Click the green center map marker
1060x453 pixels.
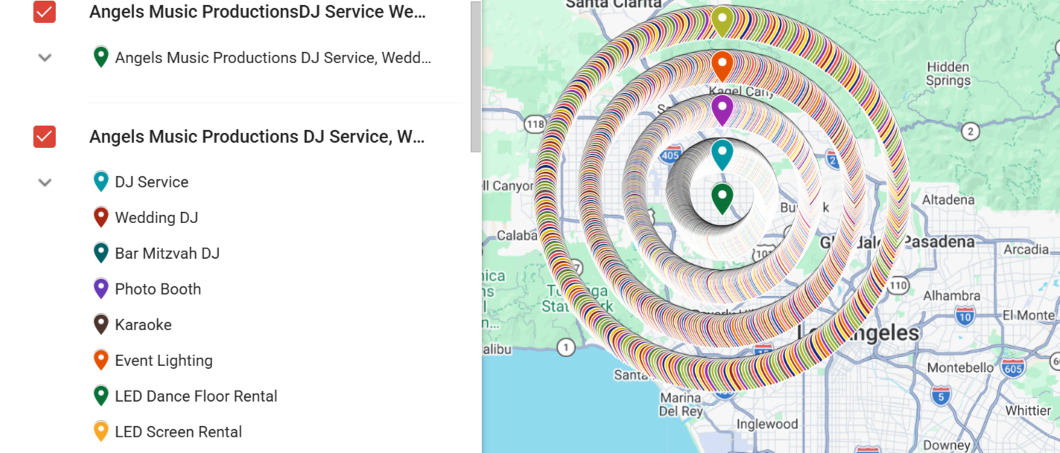click(x=721, y=198)
